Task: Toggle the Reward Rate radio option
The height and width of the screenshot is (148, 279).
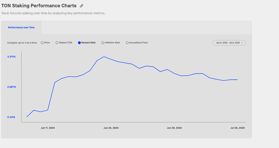Action: [x=79, y=43]
